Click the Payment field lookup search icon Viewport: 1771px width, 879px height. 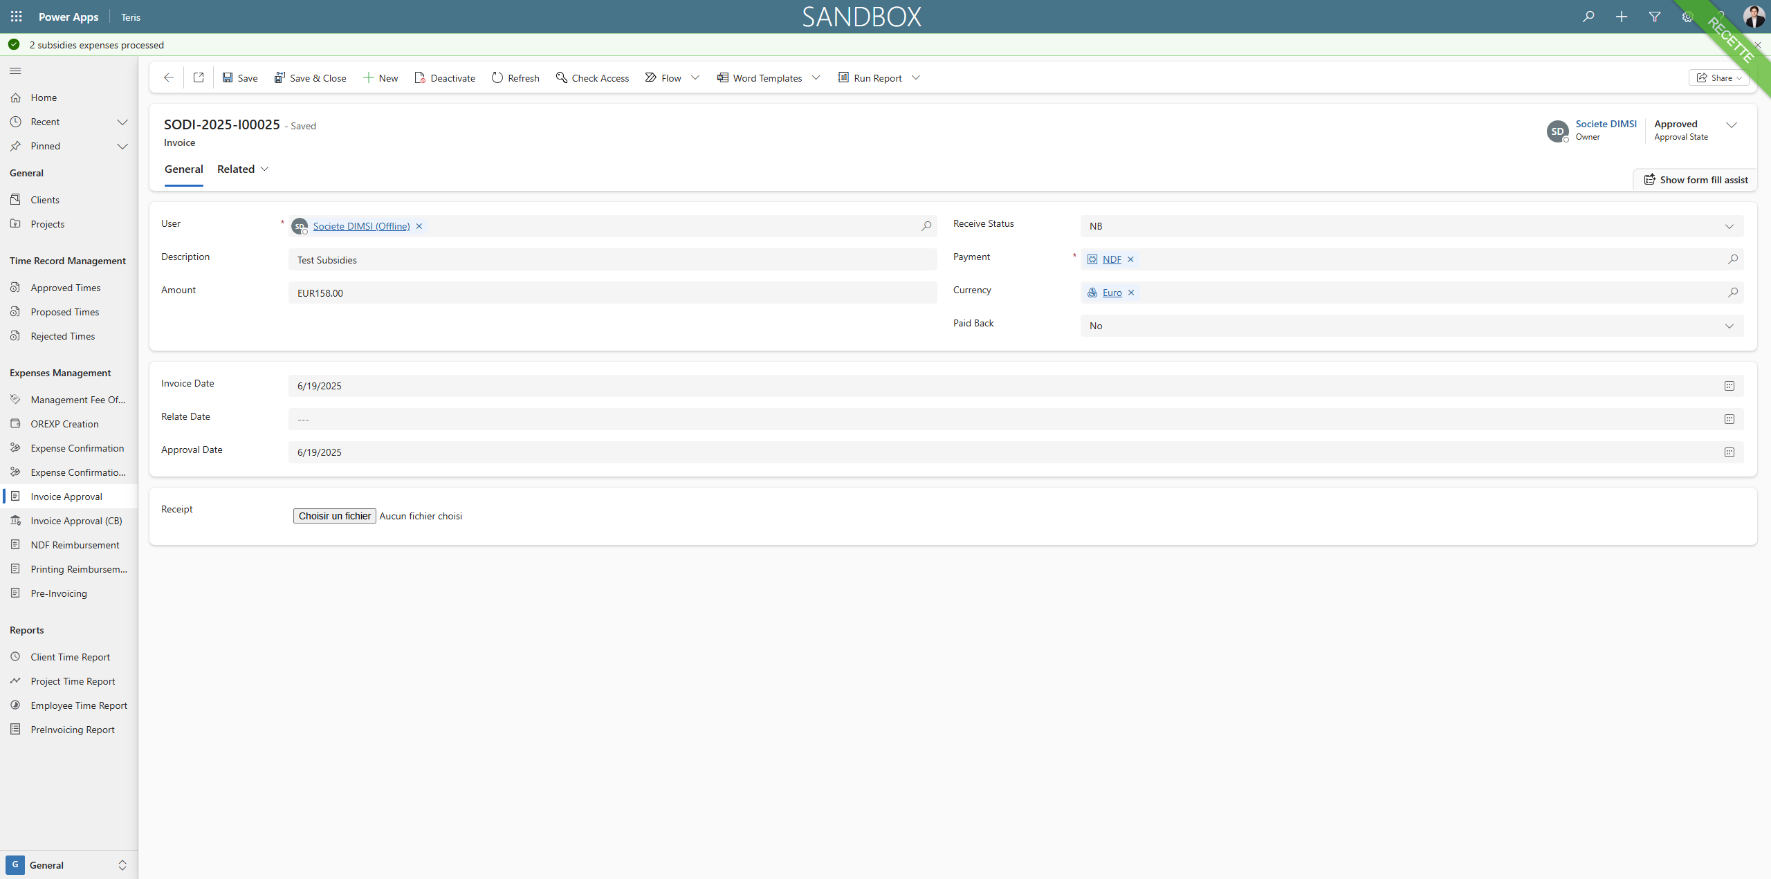pyautogui.click(x=1732, y=259)
